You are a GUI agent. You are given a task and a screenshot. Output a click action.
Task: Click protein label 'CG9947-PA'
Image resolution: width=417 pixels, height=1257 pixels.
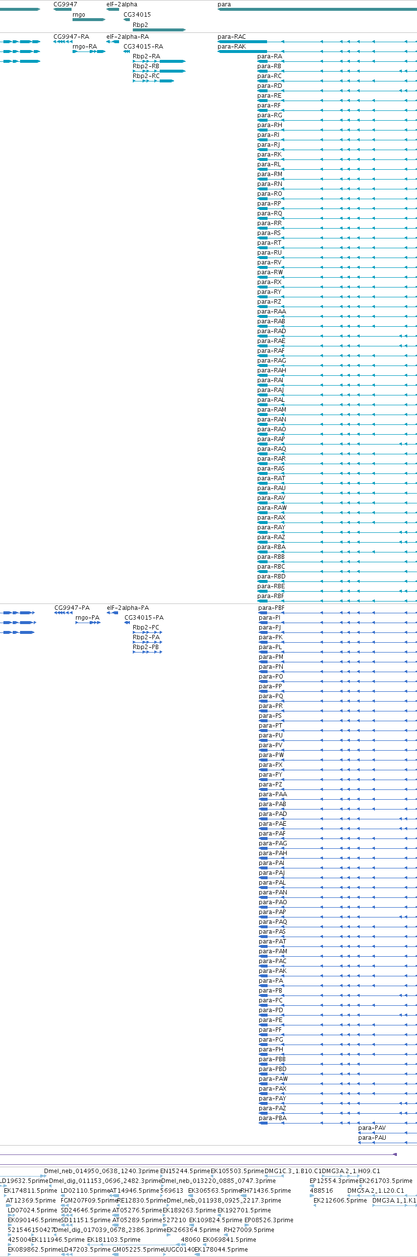point(72,608)
